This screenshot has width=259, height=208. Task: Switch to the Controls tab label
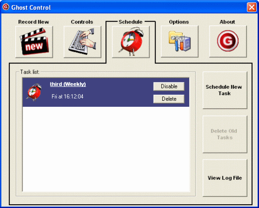(x=82, y=22)
